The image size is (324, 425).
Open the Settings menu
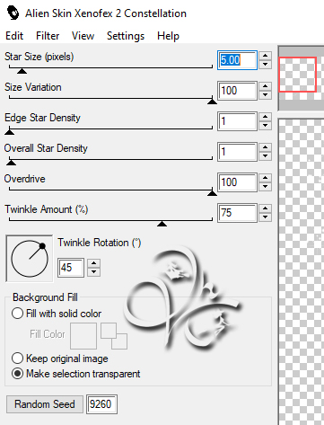[x=126, y=36]
